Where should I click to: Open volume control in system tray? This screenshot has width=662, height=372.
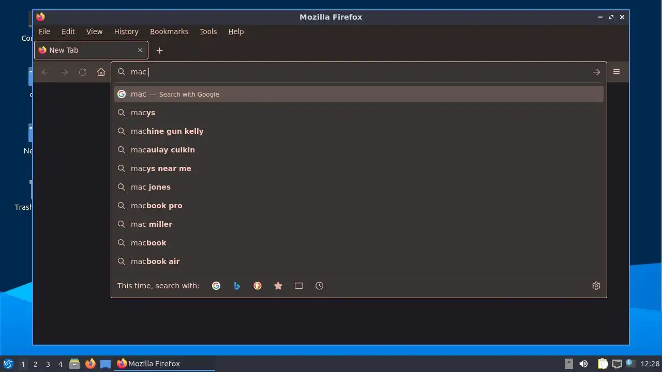click(584, 364)
